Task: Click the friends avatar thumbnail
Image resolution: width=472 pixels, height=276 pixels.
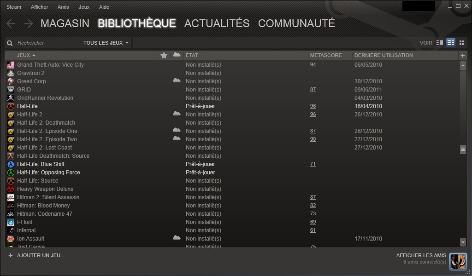Action: click(x=458, y=261)
